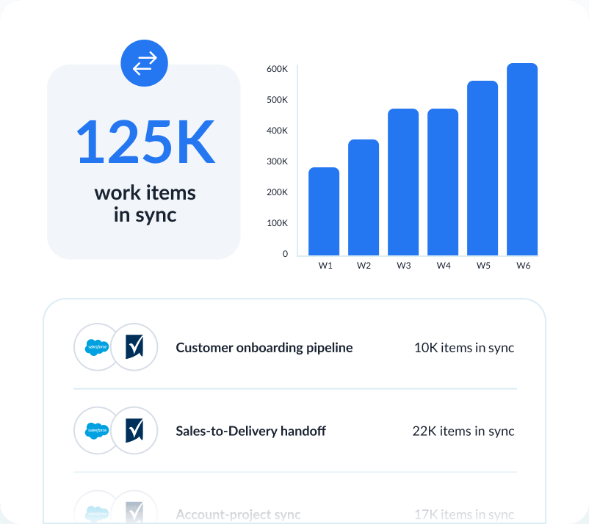
Task: Open 'Sales-to-Delivery handoff' workflow title
Action: (250, 431)
